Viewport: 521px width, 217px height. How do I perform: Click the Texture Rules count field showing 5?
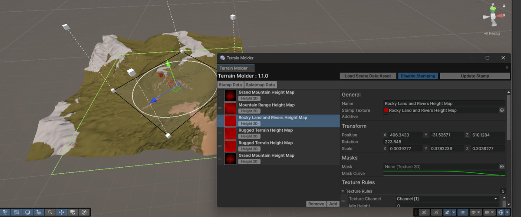(502, 191)
